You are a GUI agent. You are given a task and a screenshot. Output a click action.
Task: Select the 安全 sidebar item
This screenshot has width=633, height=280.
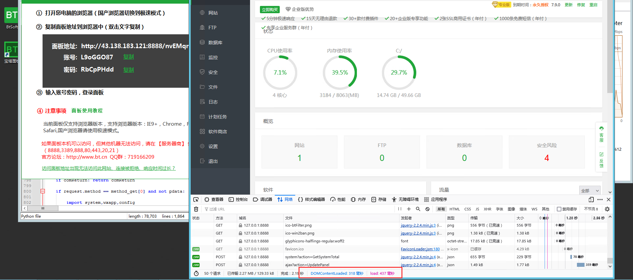[213, 72]
